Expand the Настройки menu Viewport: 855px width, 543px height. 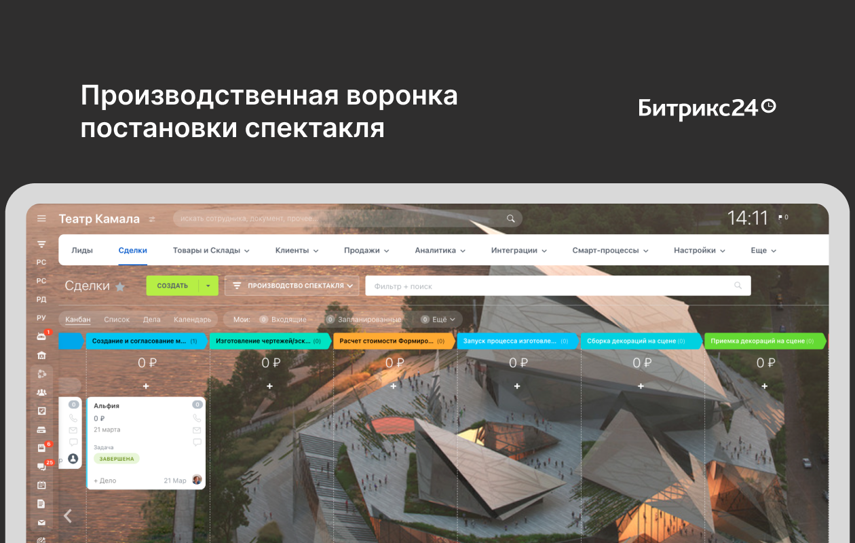700,250
